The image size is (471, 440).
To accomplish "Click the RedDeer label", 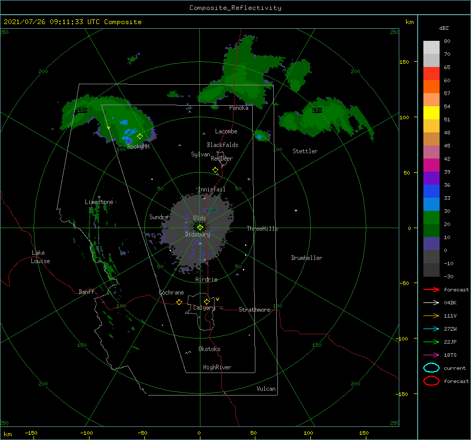I will [222, 159].
